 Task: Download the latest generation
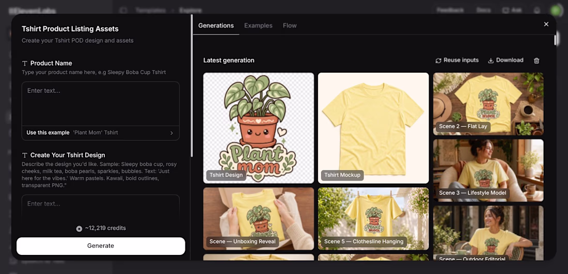tap(506, 60)
